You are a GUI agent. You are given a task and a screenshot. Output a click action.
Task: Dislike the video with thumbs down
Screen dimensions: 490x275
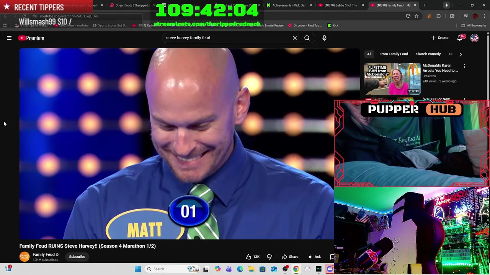point(269,257)
